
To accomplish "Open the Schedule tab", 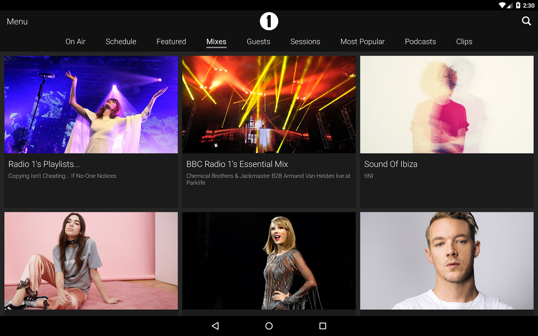I will (x=121, y=42).
